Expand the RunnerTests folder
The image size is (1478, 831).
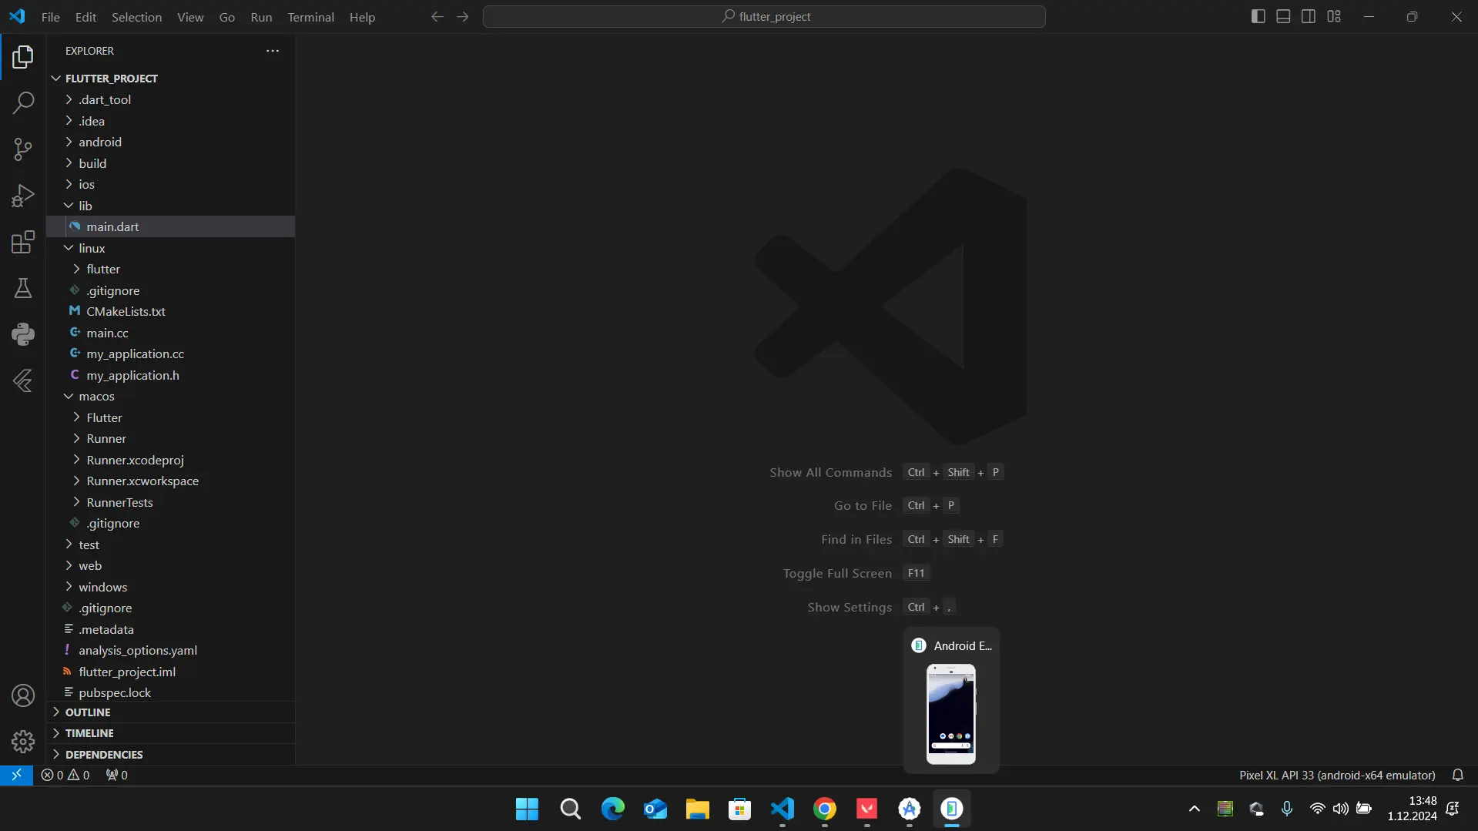point(171,503)
